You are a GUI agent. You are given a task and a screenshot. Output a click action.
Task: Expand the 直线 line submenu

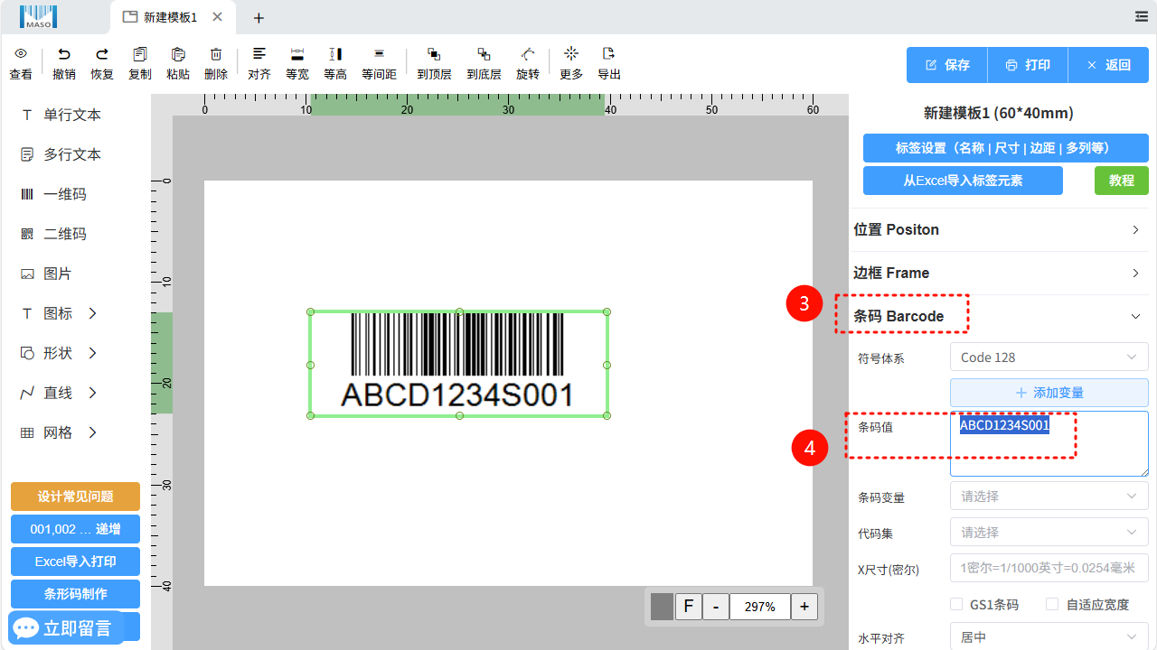click(93, 393)
